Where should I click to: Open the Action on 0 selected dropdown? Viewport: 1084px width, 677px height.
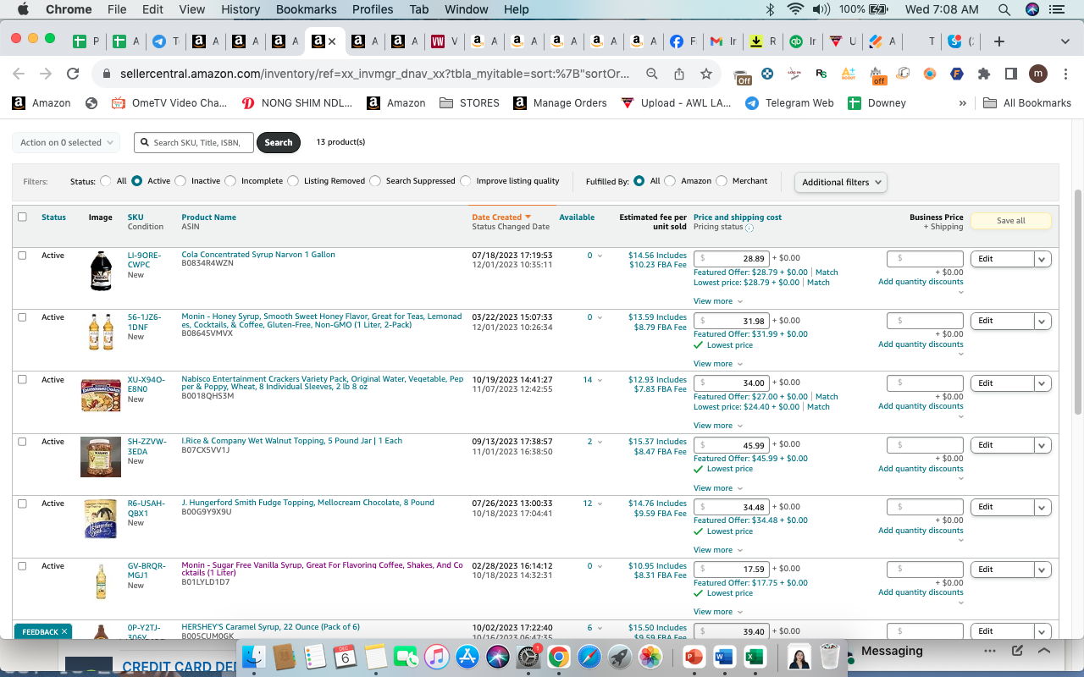pos(66,143)
